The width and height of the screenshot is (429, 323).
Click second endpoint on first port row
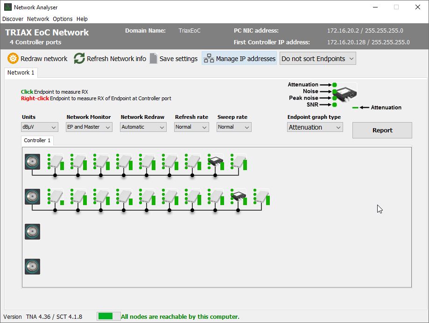point(79,161)
